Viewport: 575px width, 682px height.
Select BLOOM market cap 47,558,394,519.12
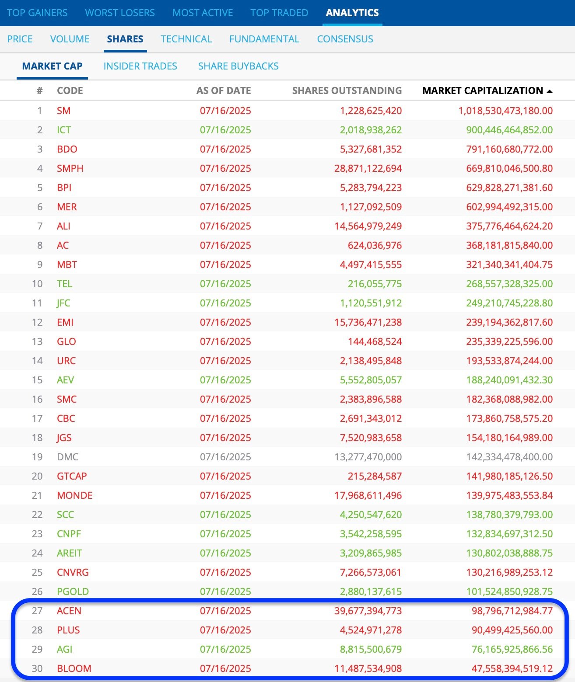pyautogui.click(x=512, y=668)
